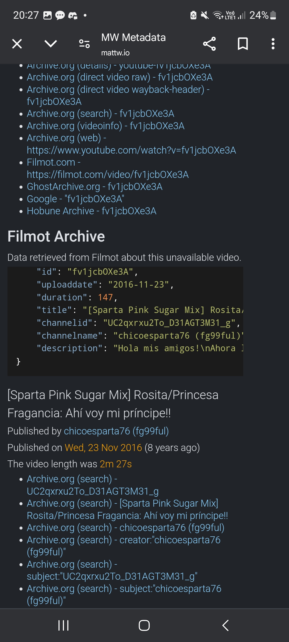Tap Android home button
This screenshot has height=642, width=289.
[x=144, y=625]
